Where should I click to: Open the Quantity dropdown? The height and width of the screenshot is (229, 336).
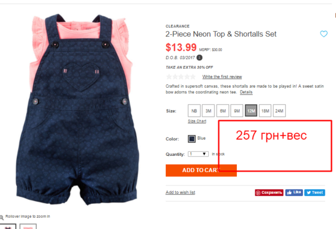click(x=198, y=154)
